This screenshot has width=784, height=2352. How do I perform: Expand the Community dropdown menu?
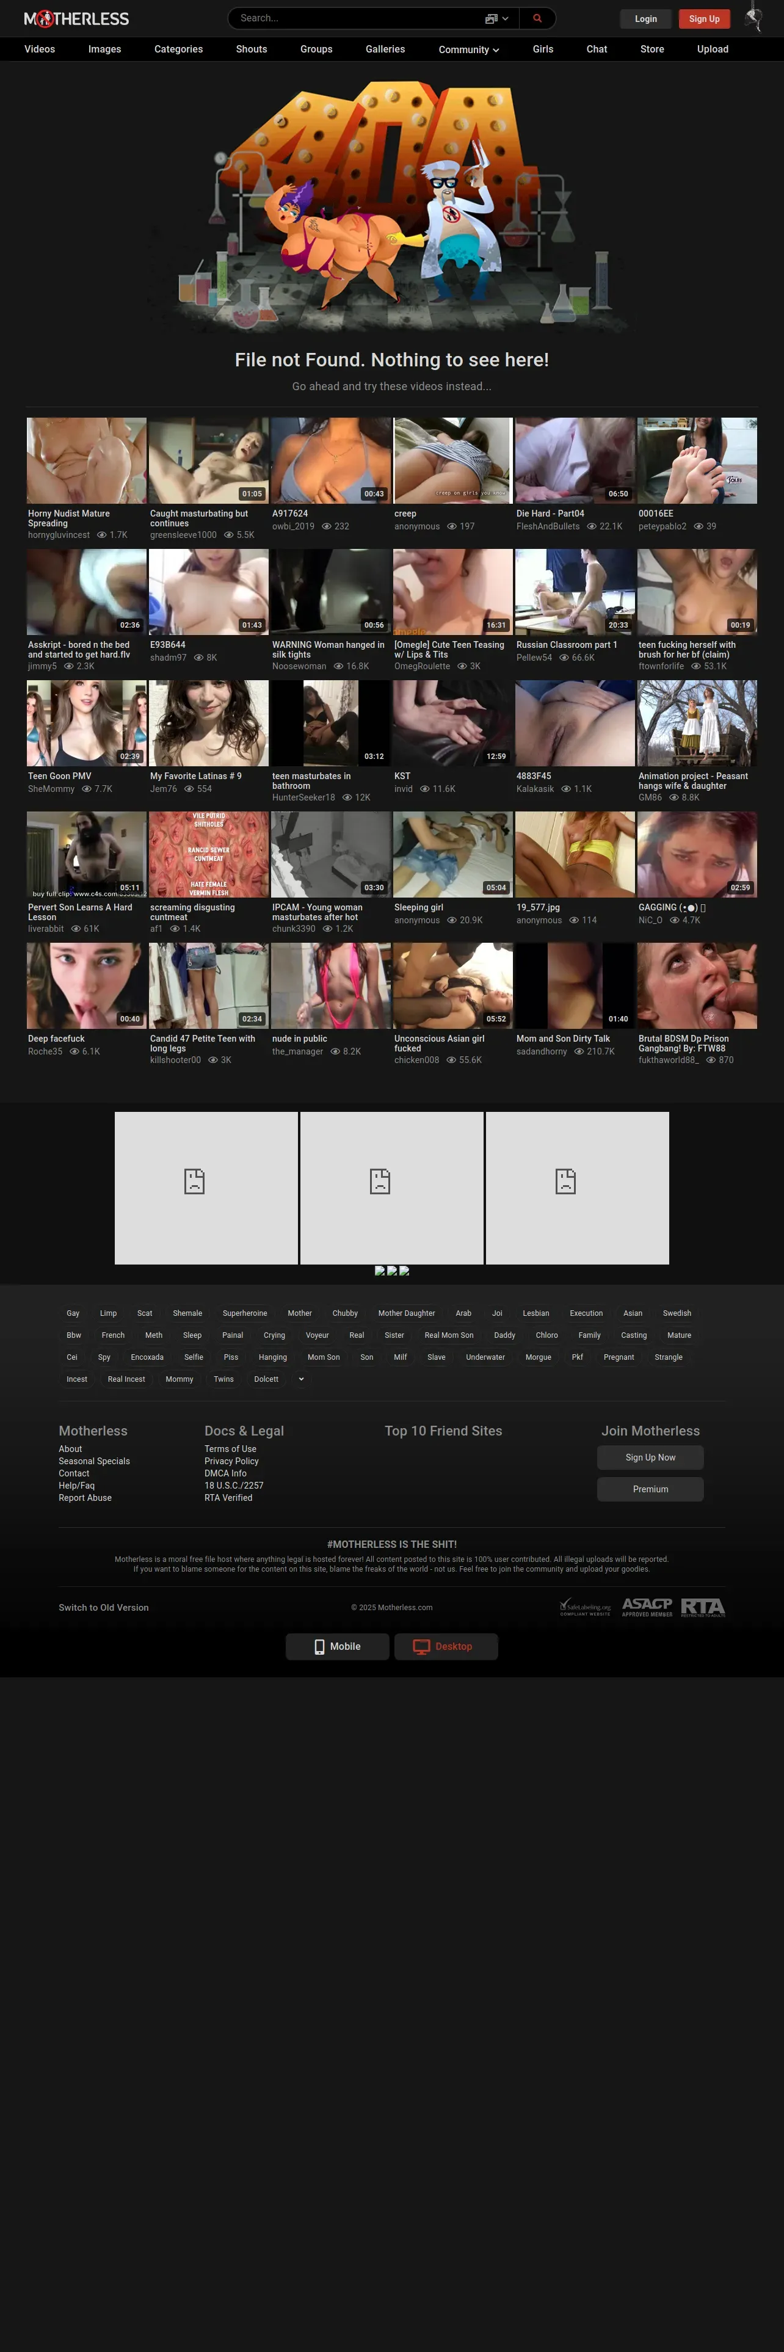[469, 49]
